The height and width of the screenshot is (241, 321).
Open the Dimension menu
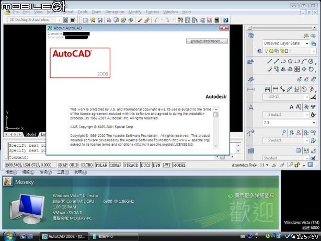[x=114, y=12]
